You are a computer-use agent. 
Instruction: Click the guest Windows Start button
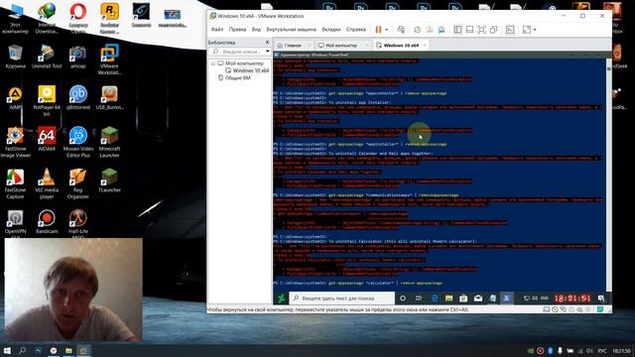(281, 298)
